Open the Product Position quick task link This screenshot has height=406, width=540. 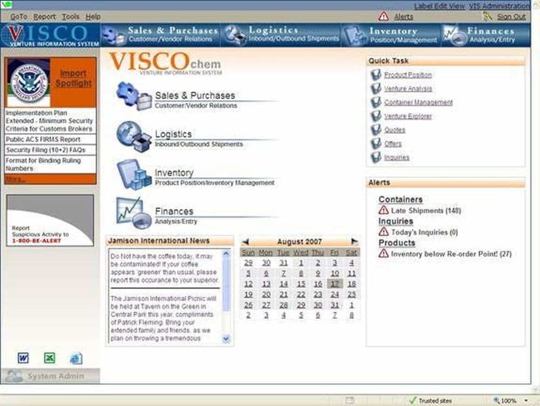click(408, 75)
